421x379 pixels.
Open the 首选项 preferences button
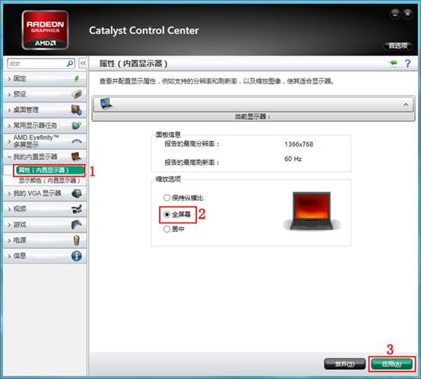398,46
